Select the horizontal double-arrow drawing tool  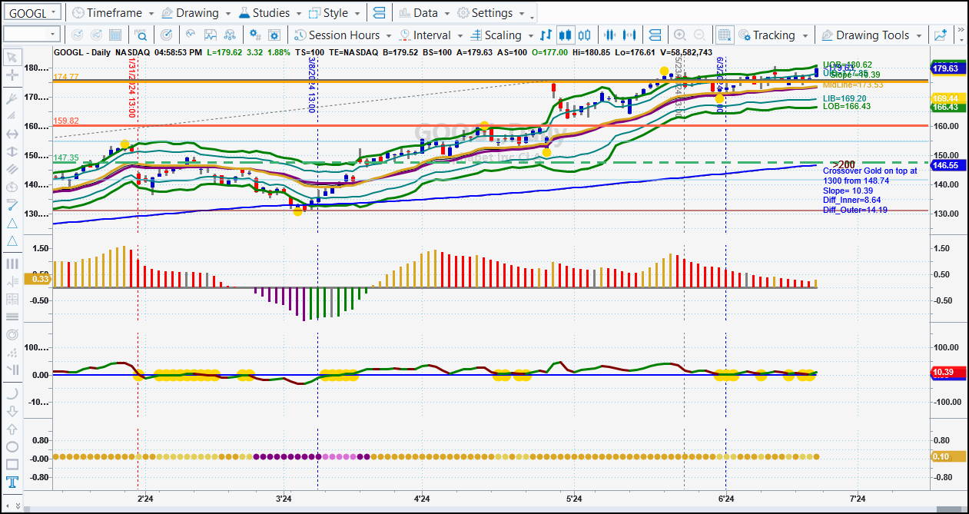[12, 133]
